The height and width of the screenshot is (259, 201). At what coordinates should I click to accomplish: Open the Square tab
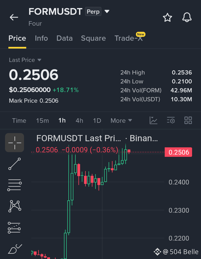93,38
